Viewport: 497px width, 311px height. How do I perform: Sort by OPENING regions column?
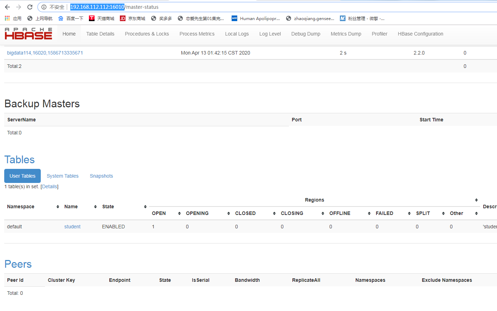tap(228, 214)
